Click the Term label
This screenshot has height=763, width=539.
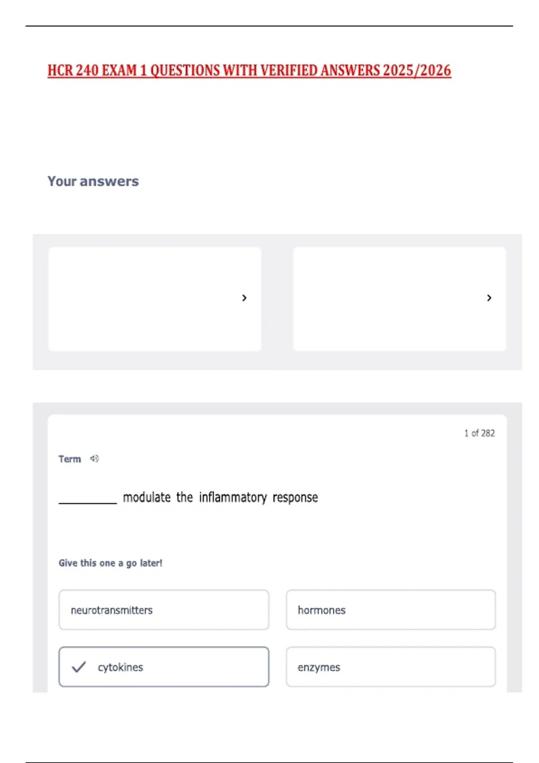coord(70,459)
